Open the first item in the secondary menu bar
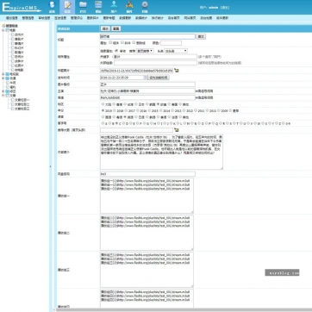 coord(12,18)
